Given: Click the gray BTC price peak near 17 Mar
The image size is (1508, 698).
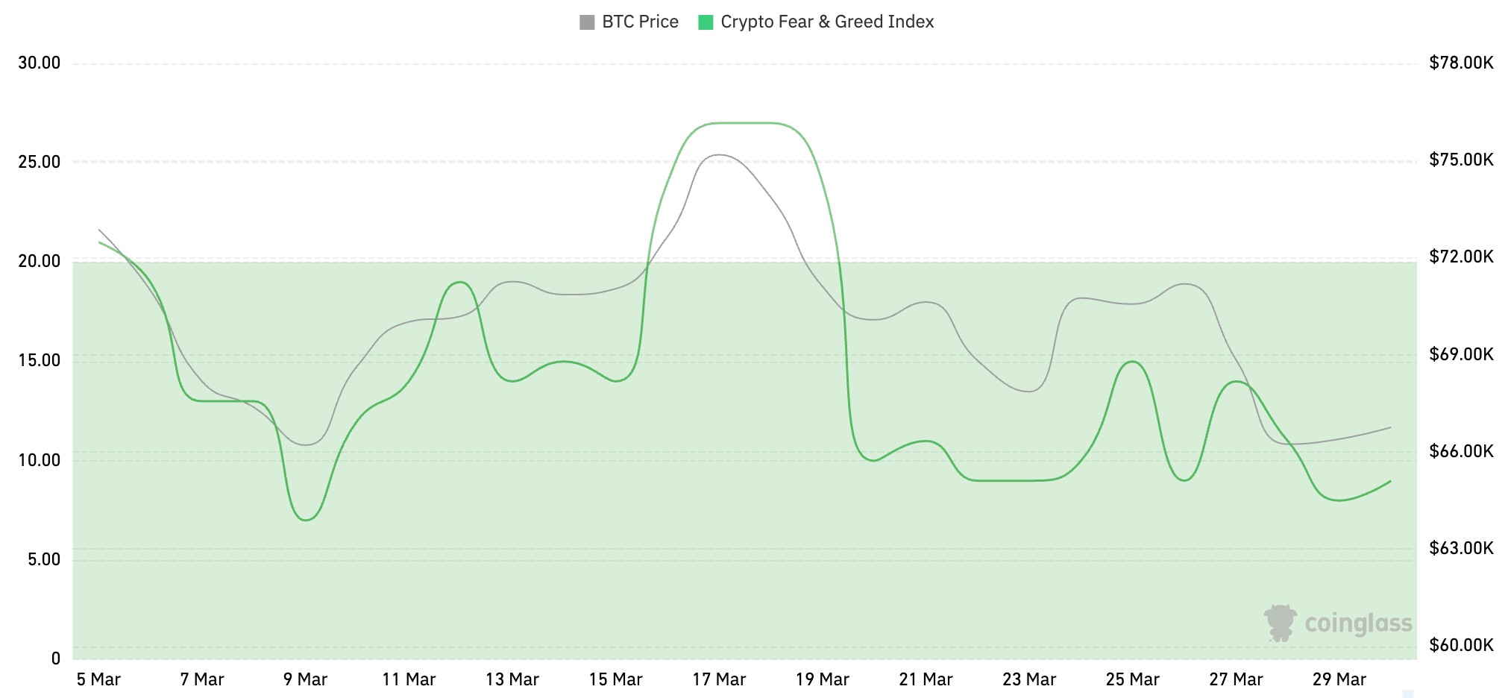Looking at the screenshot, I should (x=717, y=155).
